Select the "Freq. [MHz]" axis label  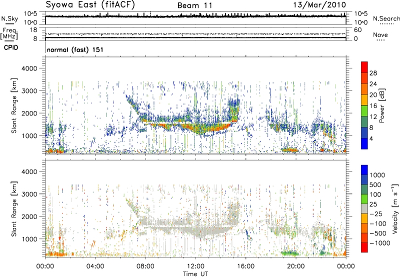point(9,34)
